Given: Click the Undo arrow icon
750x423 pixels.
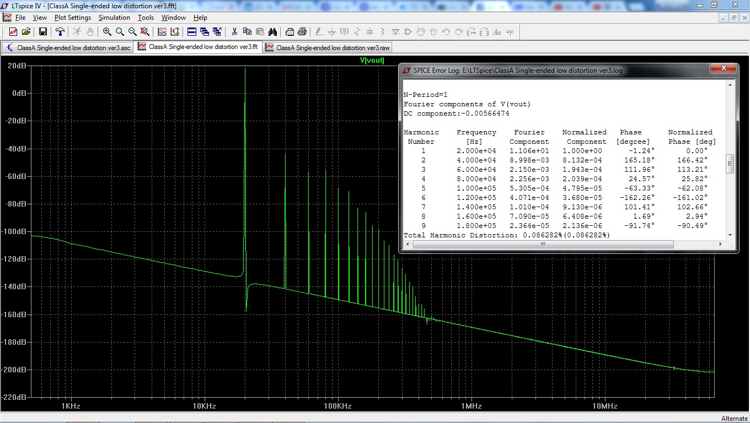Looking at the screenshot, I should pos(446,31).
